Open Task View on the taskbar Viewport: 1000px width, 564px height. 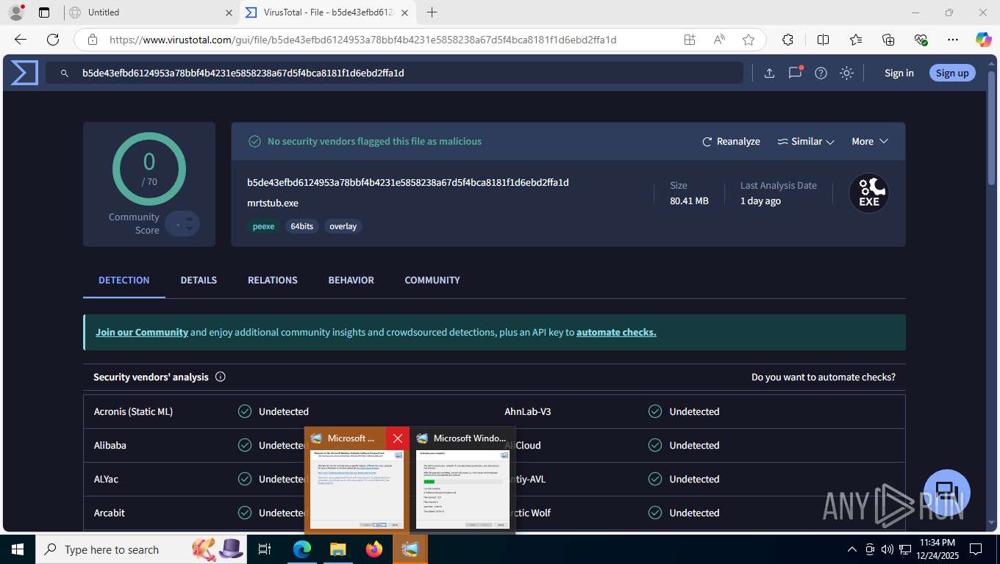click(265, 549)
